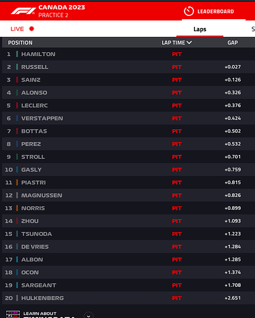Select the GAP column header

[233, 43]
